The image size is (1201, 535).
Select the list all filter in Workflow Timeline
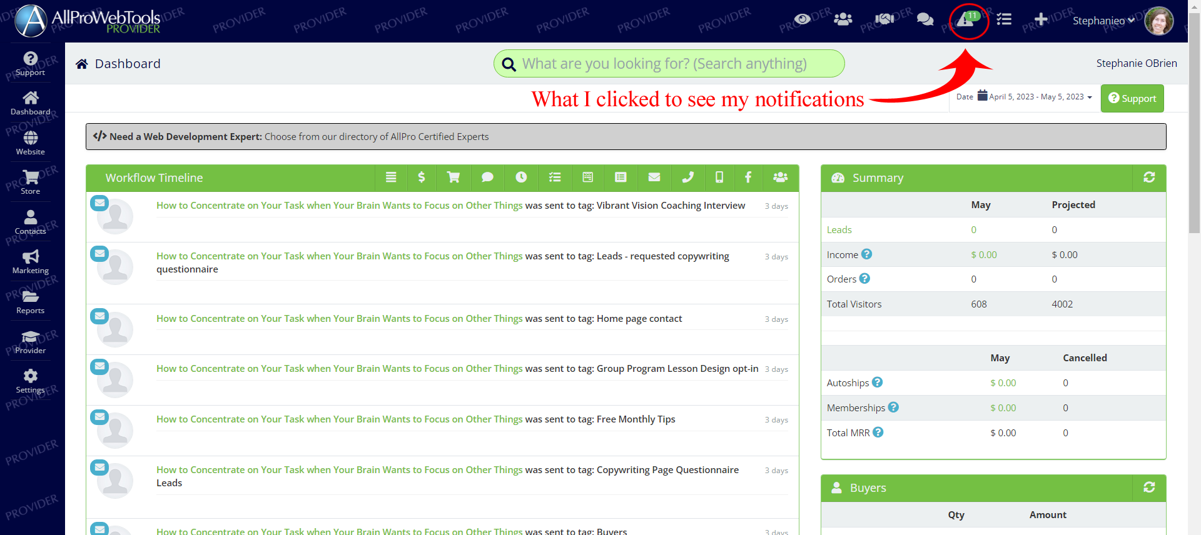coord(391,177)
